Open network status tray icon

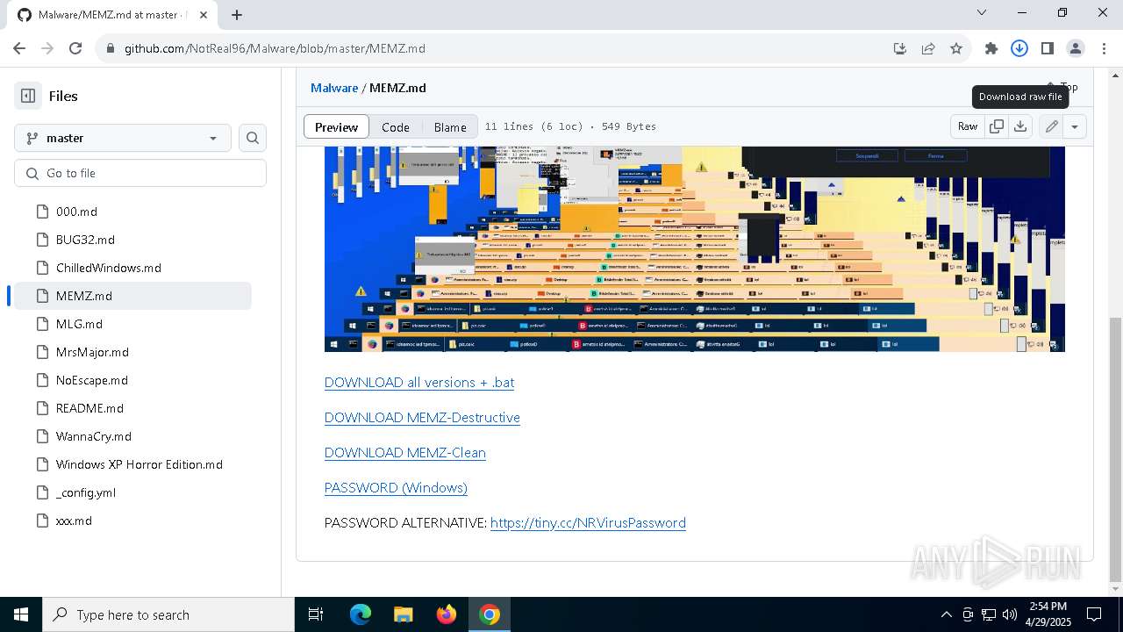989,614
